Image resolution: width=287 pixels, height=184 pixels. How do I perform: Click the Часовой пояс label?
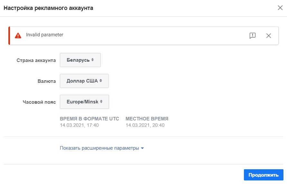[x=39, y=102]
